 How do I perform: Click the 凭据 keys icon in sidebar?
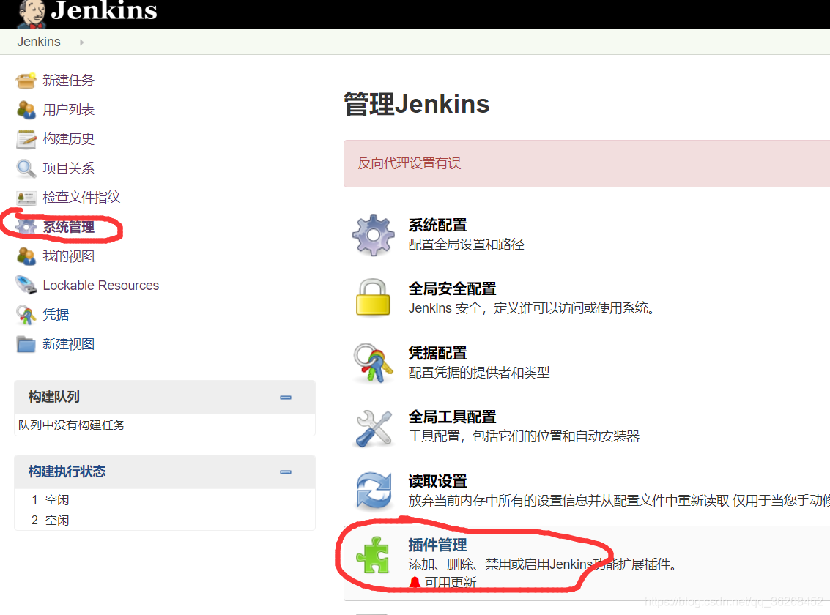coord(26,315)
